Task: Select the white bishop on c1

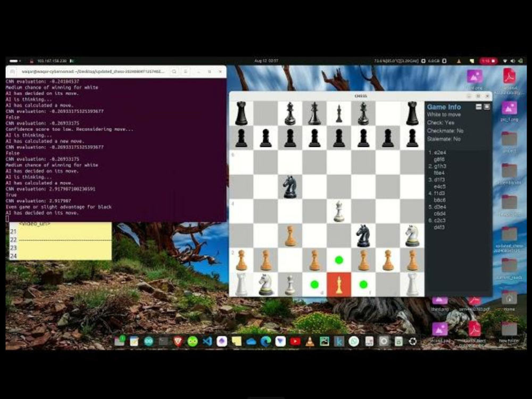Action: 290,284
